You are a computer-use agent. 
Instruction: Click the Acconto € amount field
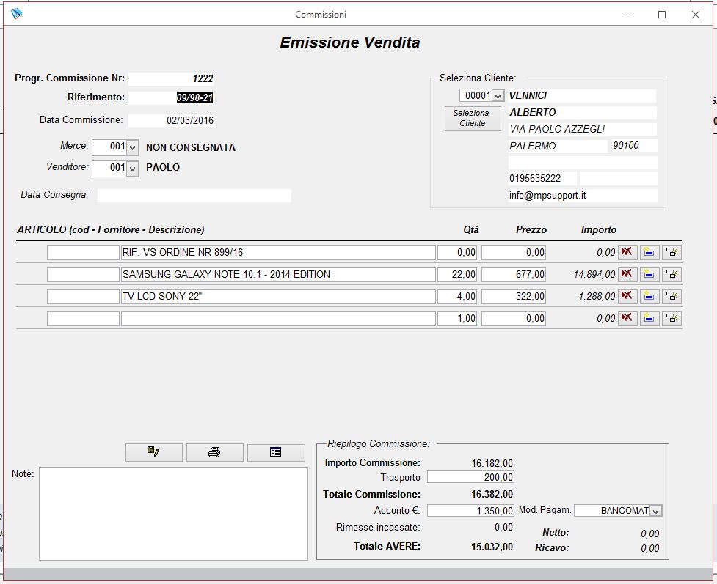pos(470,511)
